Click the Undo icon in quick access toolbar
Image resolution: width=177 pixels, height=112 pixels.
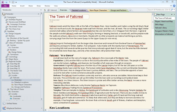click(x=10, y=2)
